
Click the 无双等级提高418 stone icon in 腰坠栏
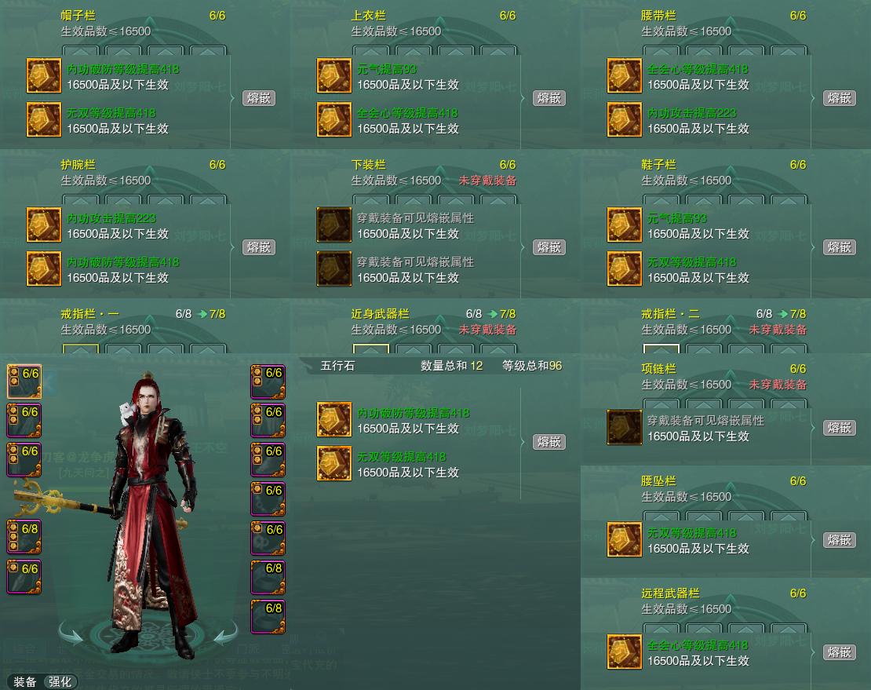[x=625, y=539]
